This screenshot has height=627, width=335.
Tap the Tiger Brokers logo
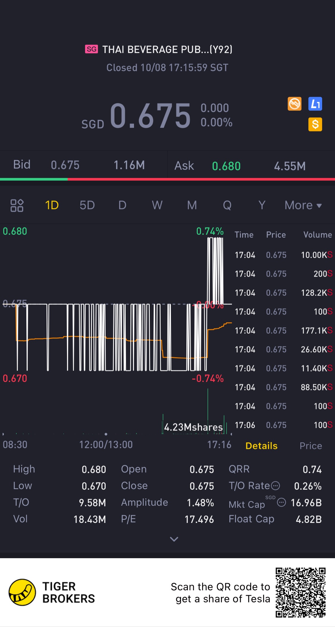point(52,592)
